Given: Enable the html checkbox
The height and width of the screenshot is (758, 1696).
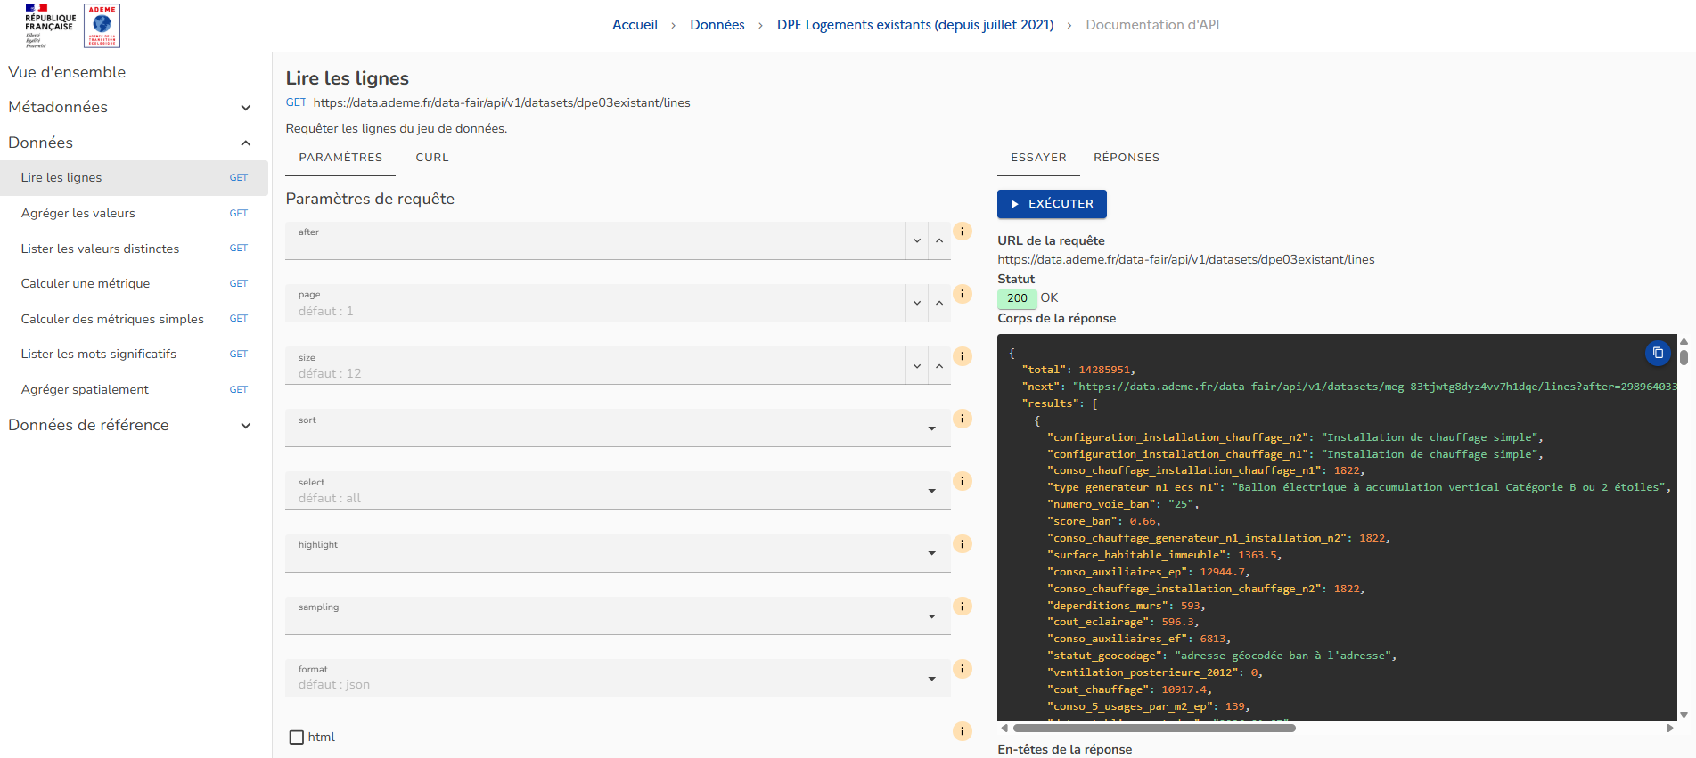Looking at the screenshot, I should tap(297, 738).
